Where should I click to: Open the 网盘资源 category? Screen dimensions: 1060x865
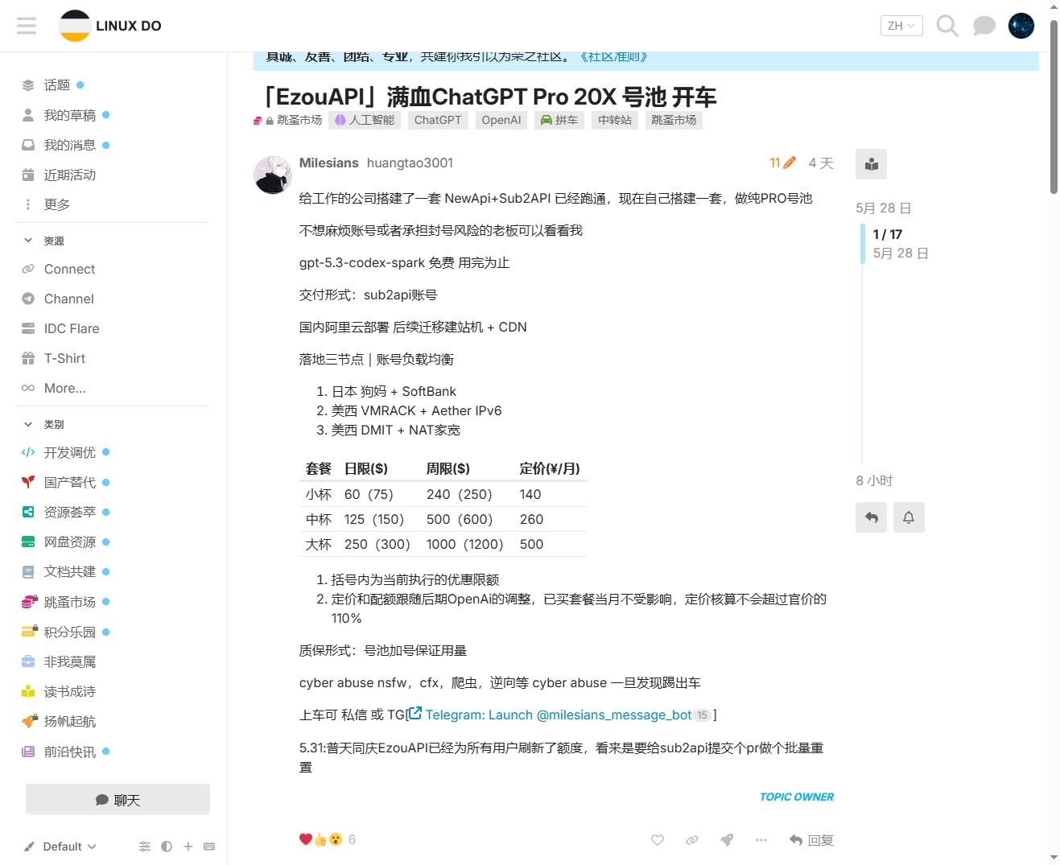69,542
